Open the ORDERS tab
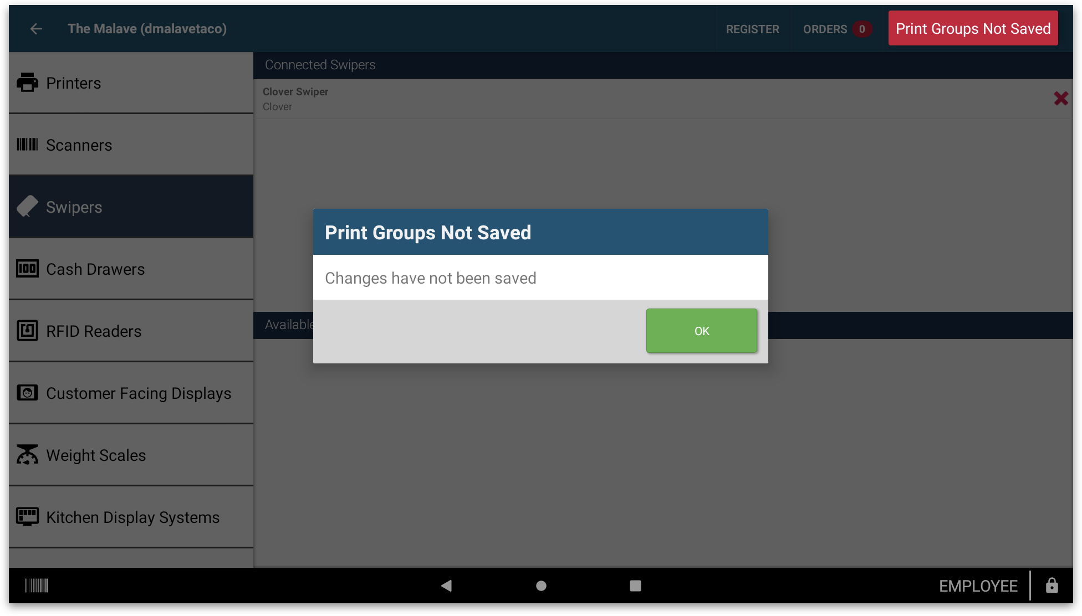1082x616 pixels. coord(824,29)
